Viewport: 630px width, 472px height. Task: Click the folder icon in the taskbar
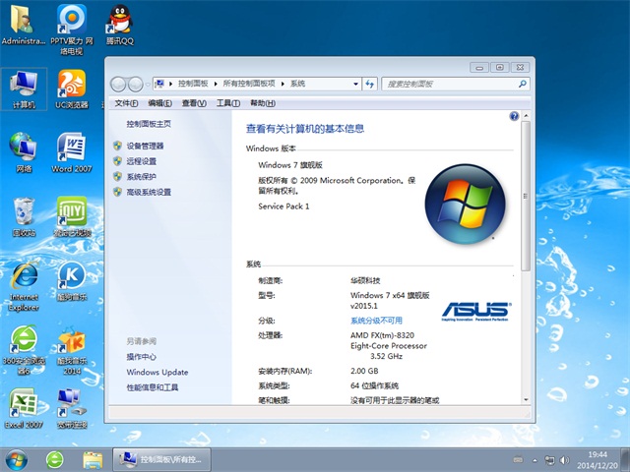pos(93,458)
